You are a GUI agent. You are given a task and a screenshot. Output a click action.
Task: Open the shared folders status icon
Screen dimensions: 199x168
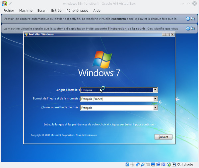[x=148, y=164]
